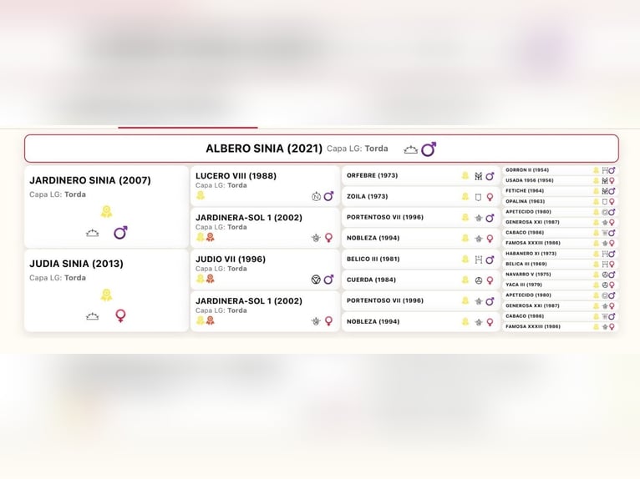Open the GORRON II (1954) ancestor row
Viewport: 640px width, 479px height.
click(527, 170)
